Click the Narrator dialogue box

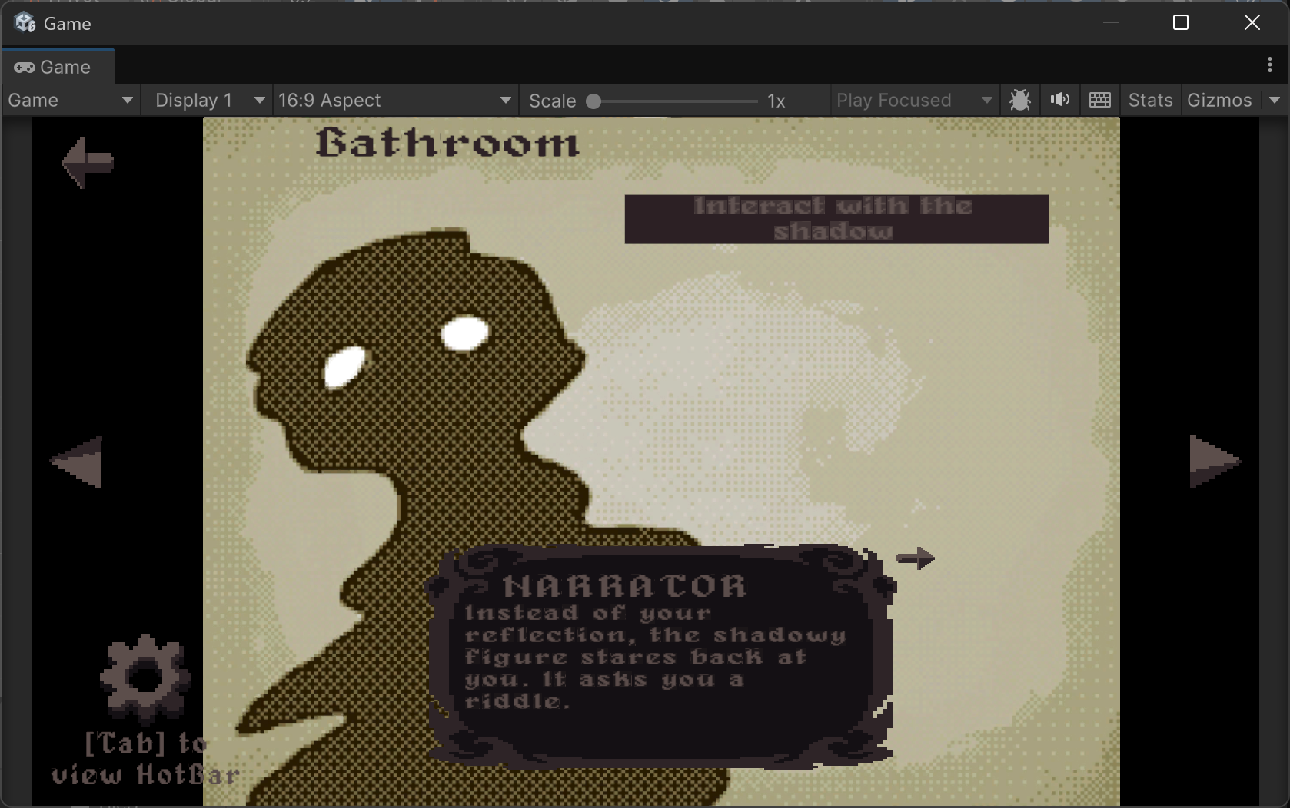[661, 656]
